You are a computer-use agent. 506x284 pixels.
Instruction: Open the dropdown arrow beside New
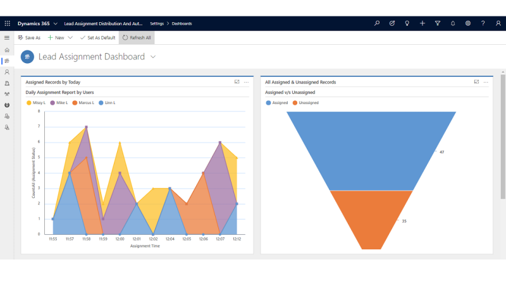pyautogui.click(x=70, y=38)
